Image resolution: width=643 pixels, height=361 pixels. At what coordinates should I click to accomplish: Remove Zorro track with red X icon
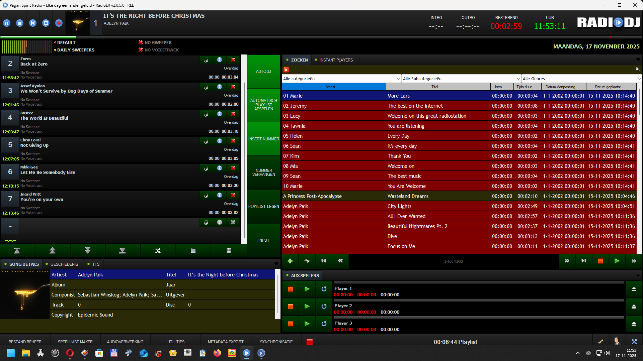(233, 60)
